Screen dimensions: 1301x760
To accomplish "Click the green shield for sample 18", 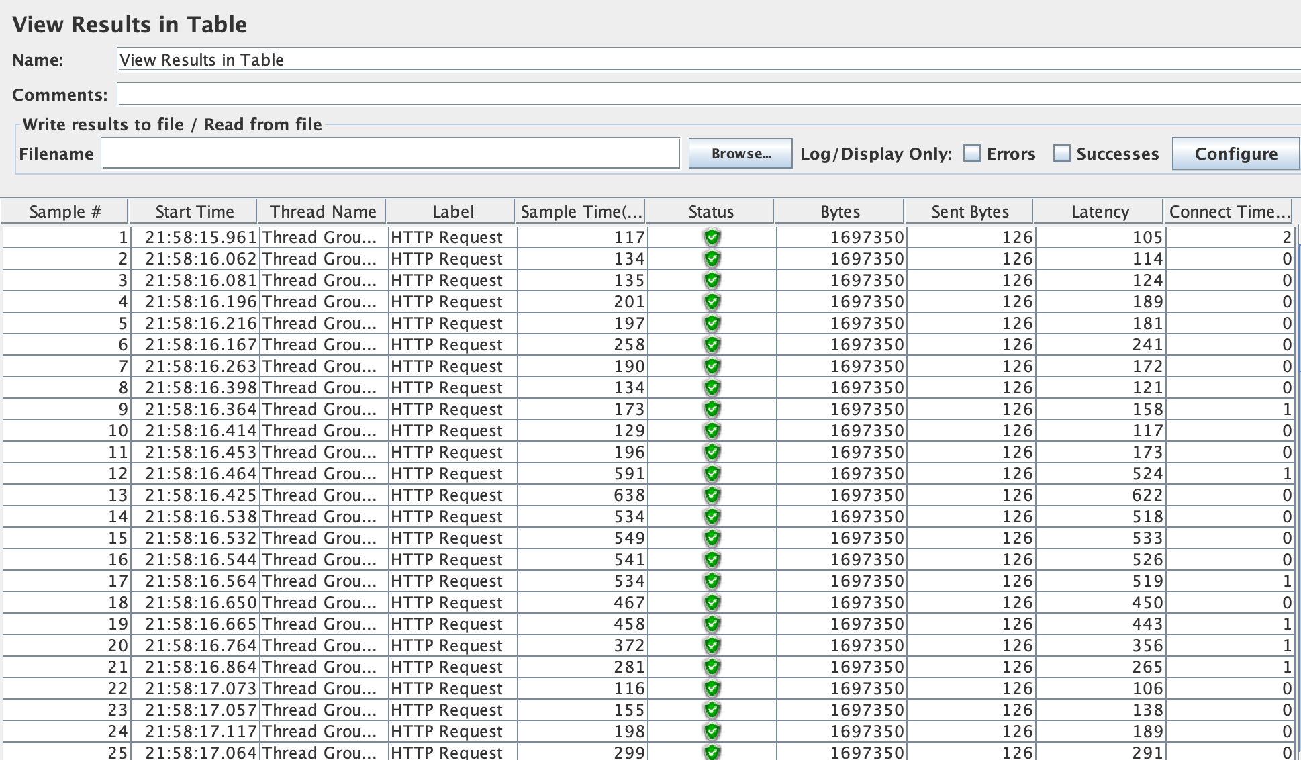I will click(x=712, y=602).
